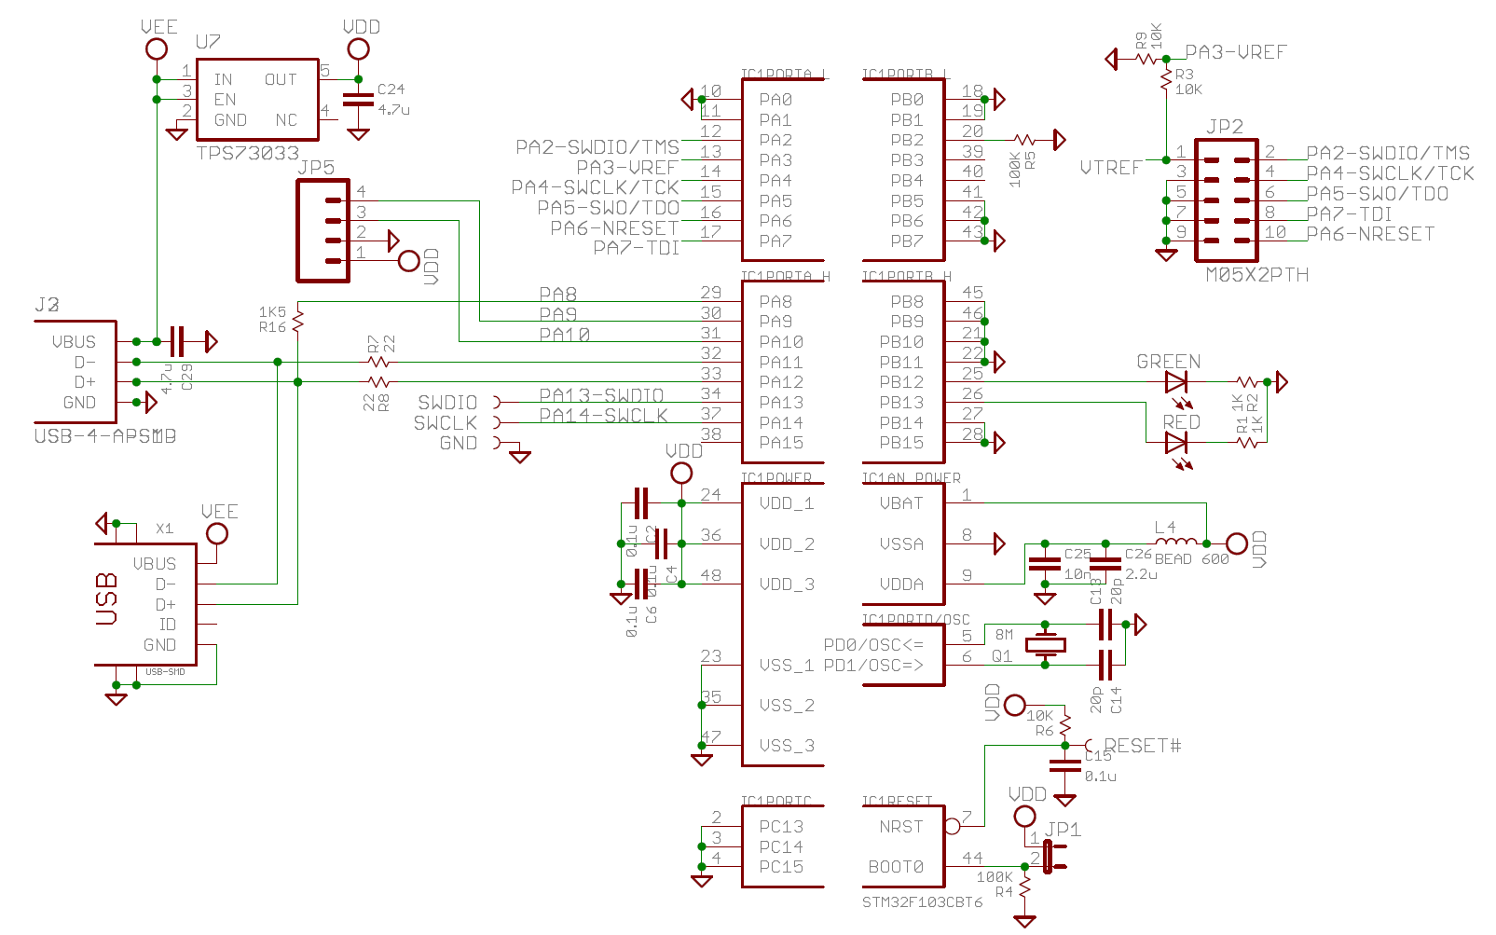Click the IC1AN_POWER block label
Viewport: 1496px width, 935px height.
tap(912, 477)
